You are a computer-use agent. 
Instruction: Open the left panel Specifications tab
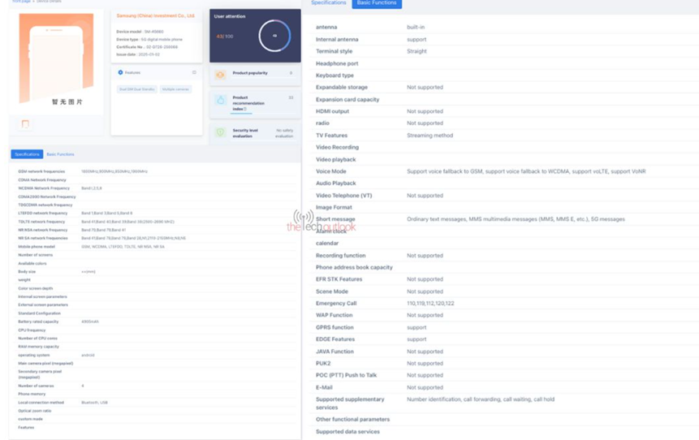coord(27,154)
